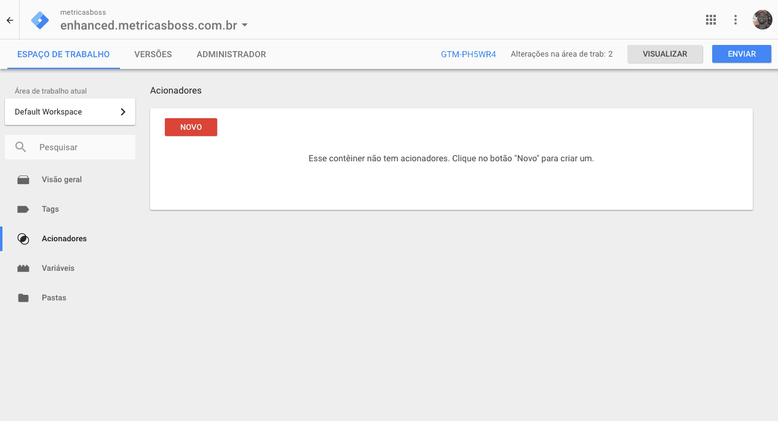Open the profile avatar picture
This screenshot has height=421, width=778.
click(762, 19)
